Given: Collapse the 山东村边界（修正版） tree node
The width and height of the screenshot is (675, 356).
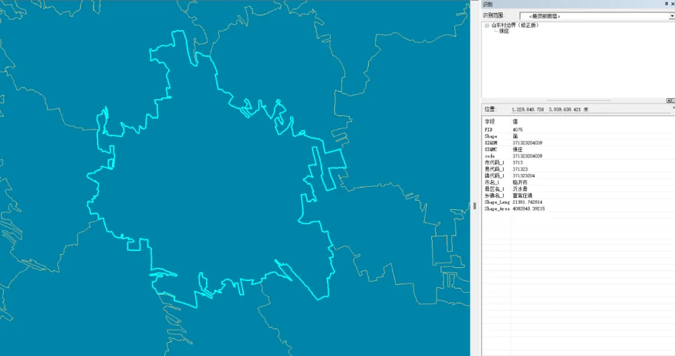Looking at the screenshot, I should tap(487, 26).
